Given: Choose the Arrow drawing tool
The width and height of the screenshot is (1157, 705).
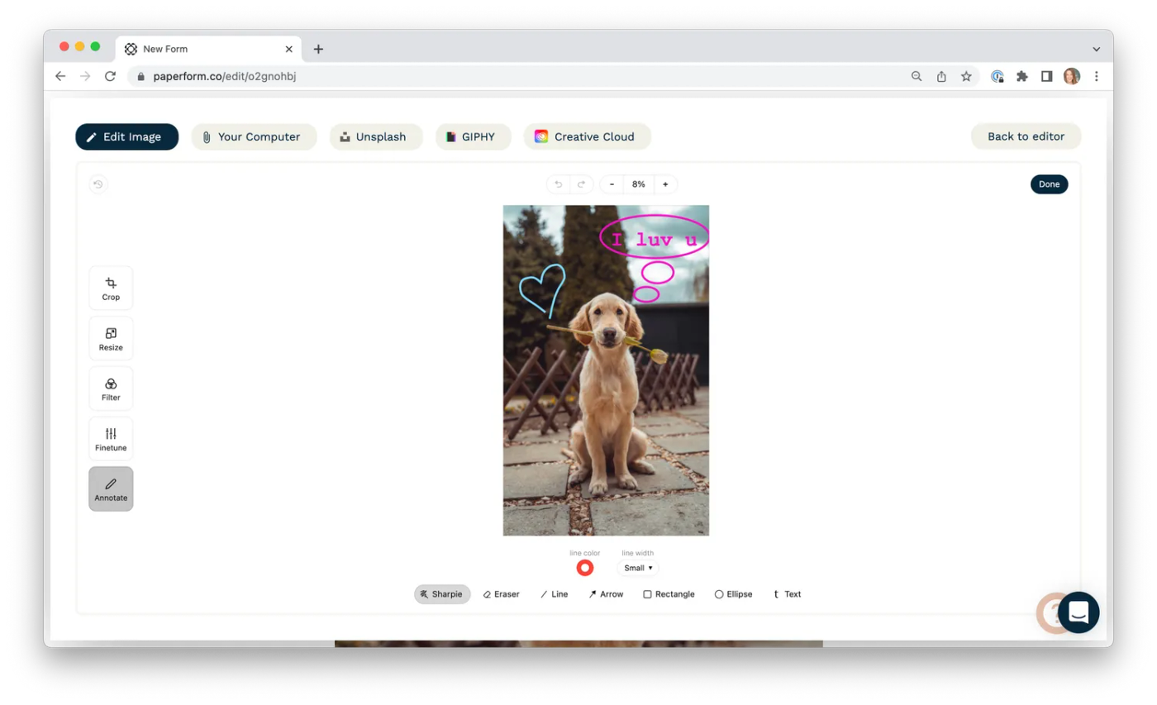Looking at the screenshot, I should 606,593.
